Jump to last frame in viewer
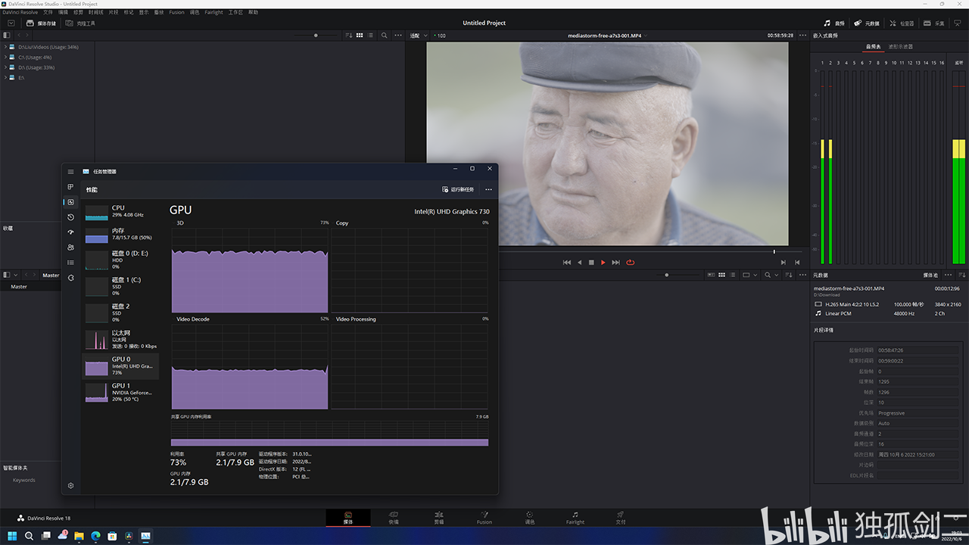Image resolution: width=969 pixels, height=545 pixels. (615, 263)
